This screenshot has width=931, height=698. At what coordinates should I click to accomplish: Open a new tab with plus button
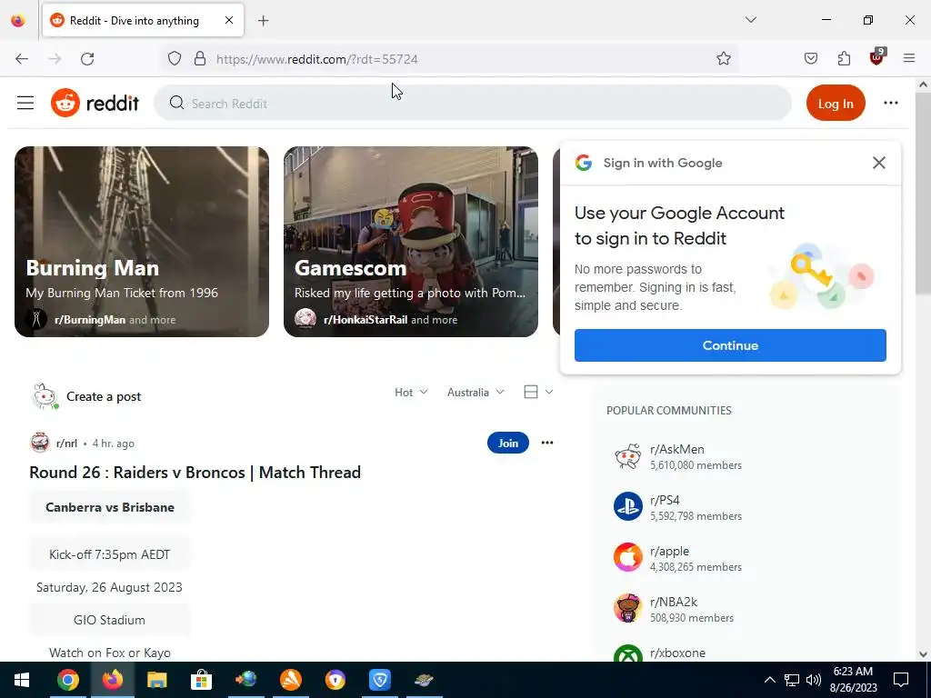263,21
